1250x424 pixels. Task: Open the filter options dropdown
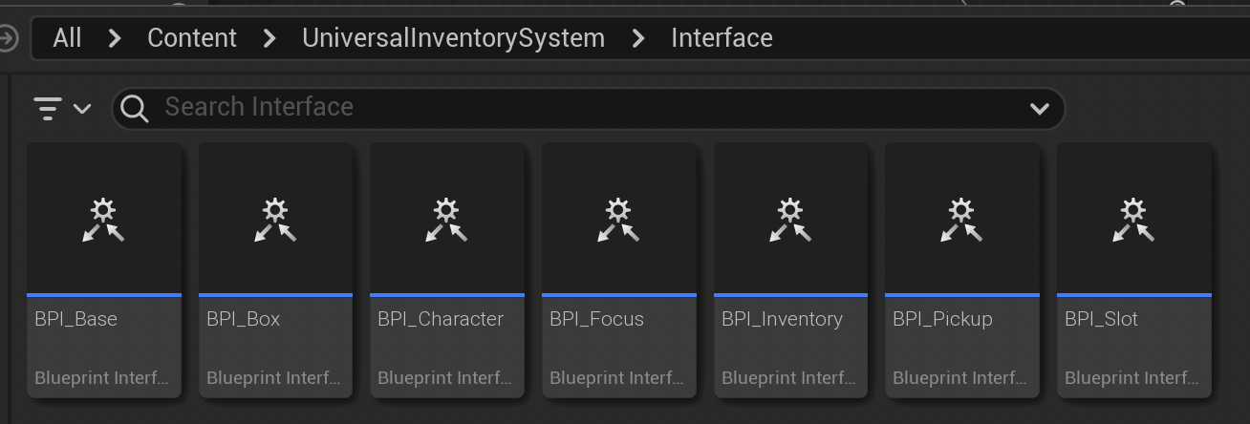click(61, 108)
